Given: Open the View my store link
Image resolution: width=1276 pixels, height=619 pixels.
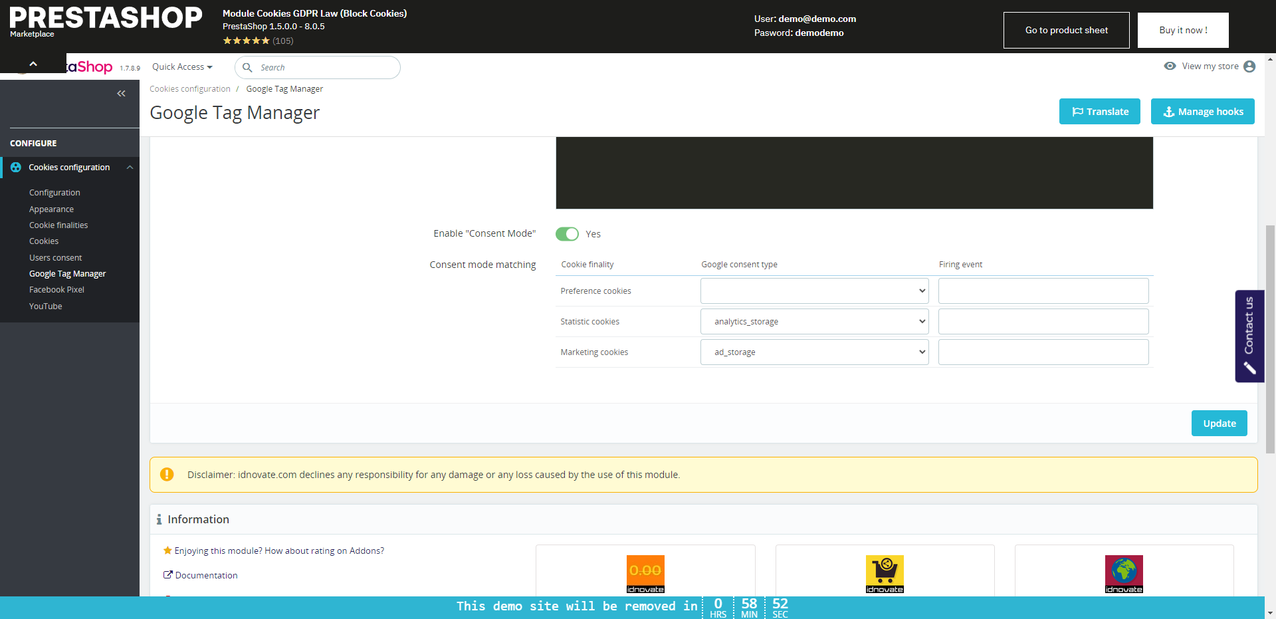Looking at the screenshot, I should point(1210,66).
